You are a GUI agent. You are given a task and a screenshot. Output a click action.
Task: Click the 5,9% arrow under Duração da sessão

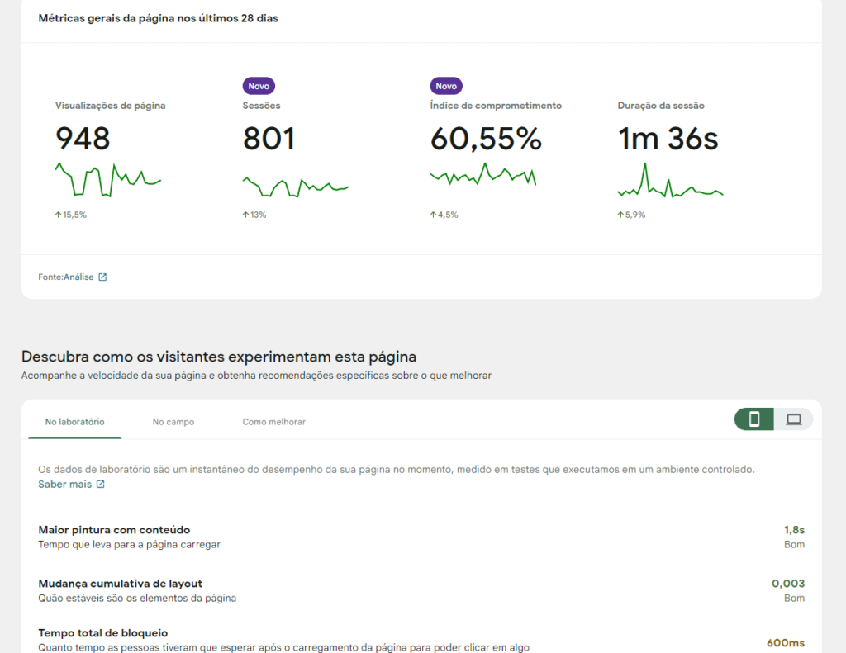pos(620,214)
